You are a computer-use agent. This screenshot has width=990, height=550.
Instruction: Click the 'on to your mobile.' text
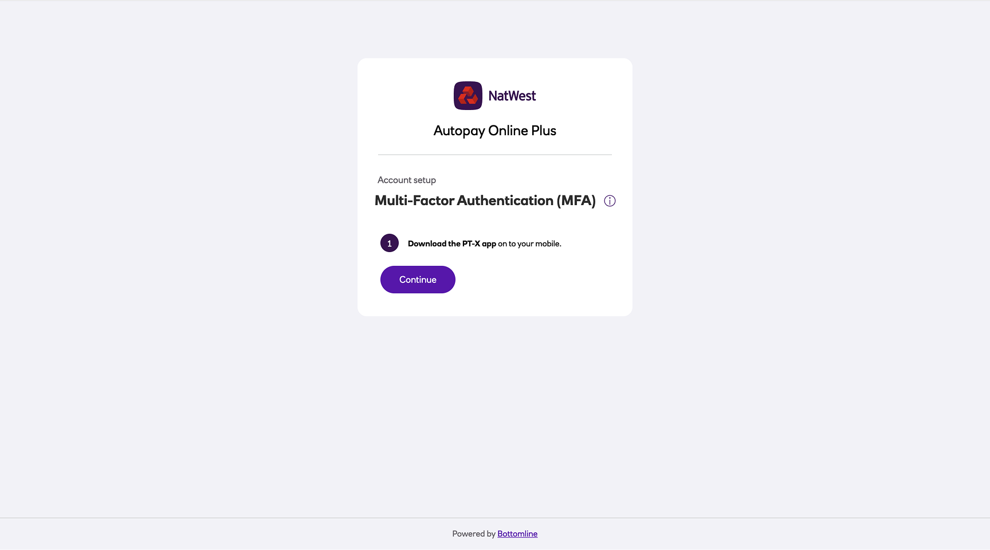(x=529, y=243)
